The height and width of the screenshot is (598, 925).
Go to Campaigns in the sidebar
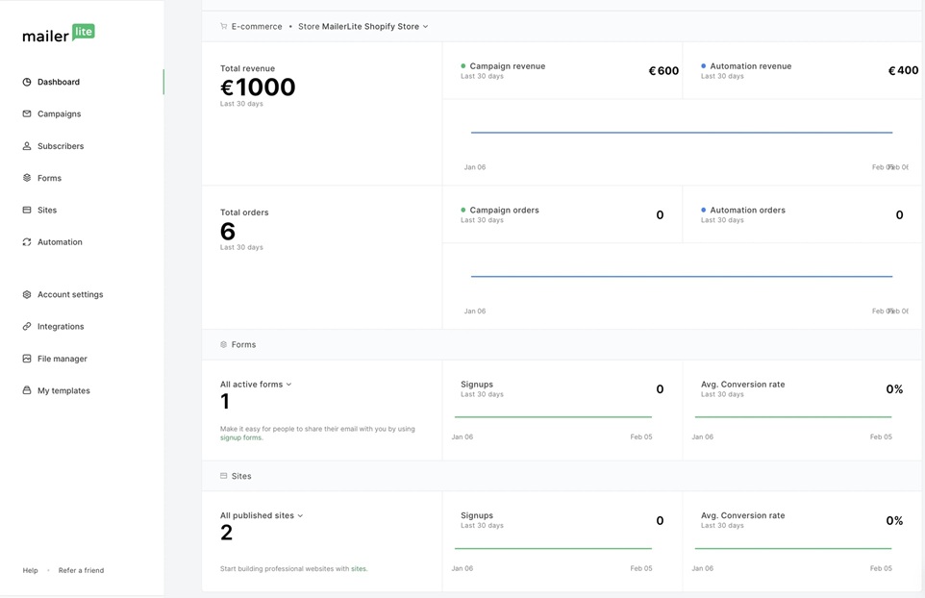(59, 113)
